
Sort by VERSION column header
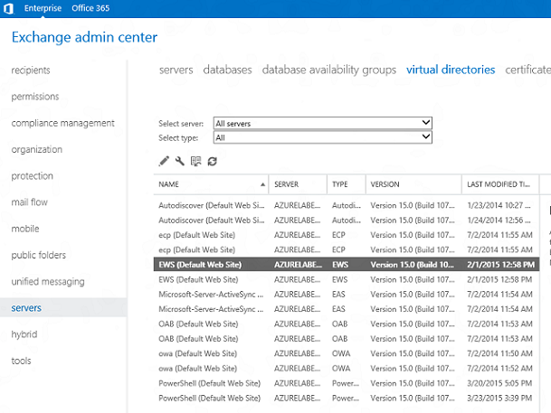tap(413, 184)
